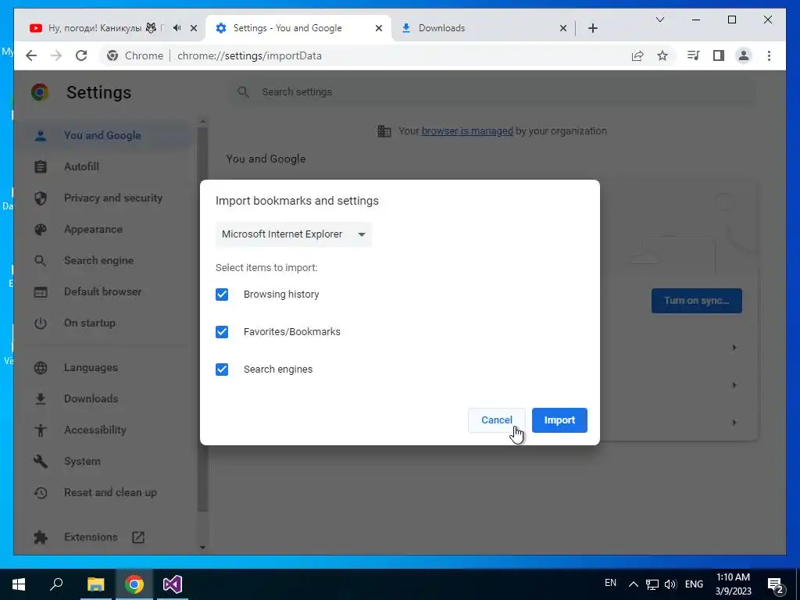Click the On startup power icon
800x600 pixels.
(x=41, y=323)
